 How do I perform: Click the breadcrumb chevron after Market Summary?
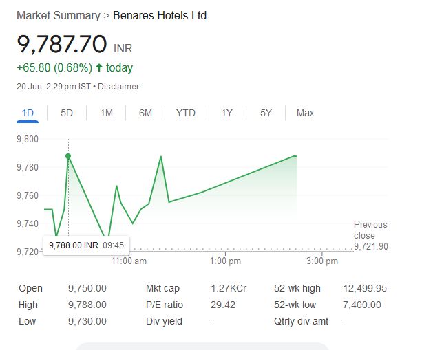click(x=106, y=15)
